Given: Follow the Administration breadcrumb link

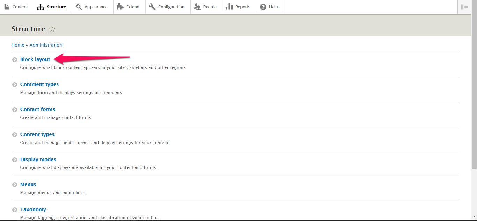Looking at the screenshot, I should pyautogui.click(x=46, y=45).
